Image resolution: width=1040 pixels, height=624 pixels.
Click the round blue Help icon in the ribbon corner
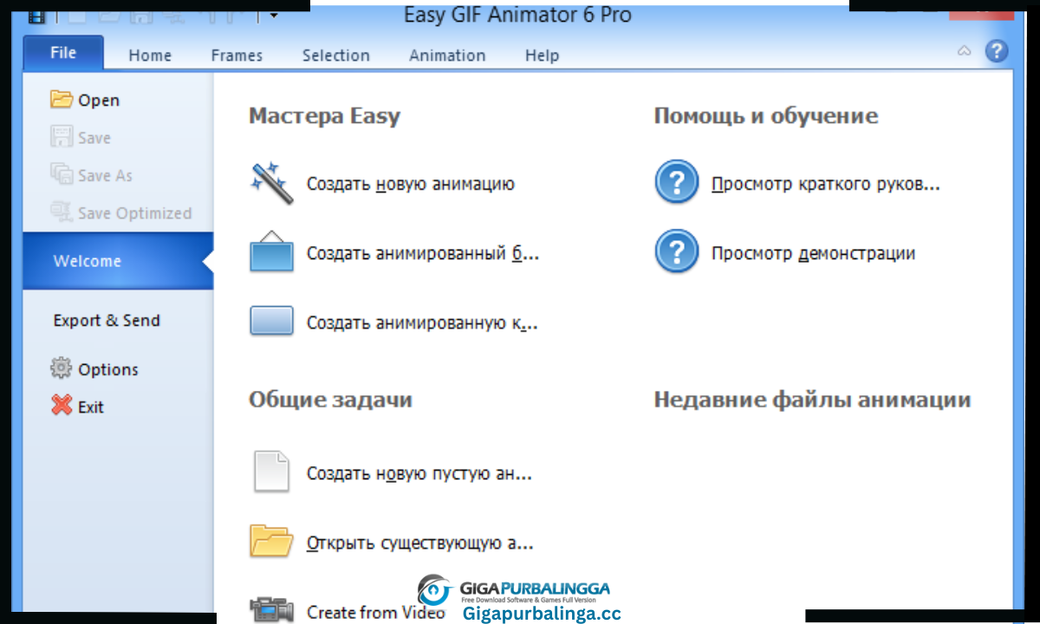pos(997,50)
